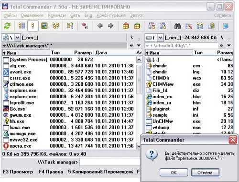Expand left panel directory history arrow
This screenshot has width=239, height=182.
pos(139,46)
